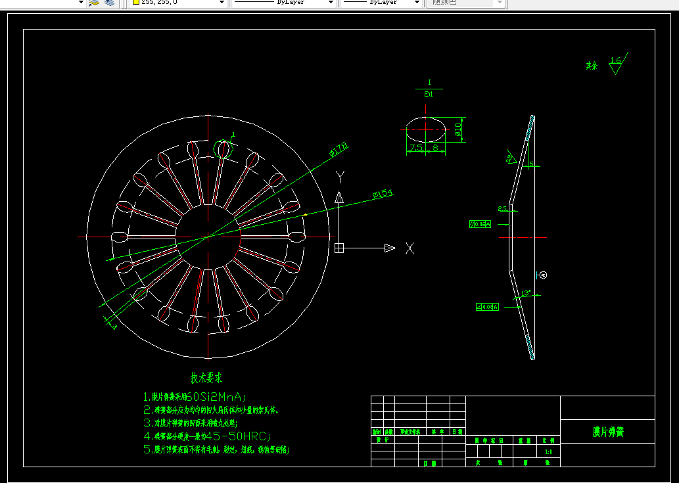This screenshot has height=483, width=679.
Task: Select the green hexagon detail marker
Action: click(223, 149)
